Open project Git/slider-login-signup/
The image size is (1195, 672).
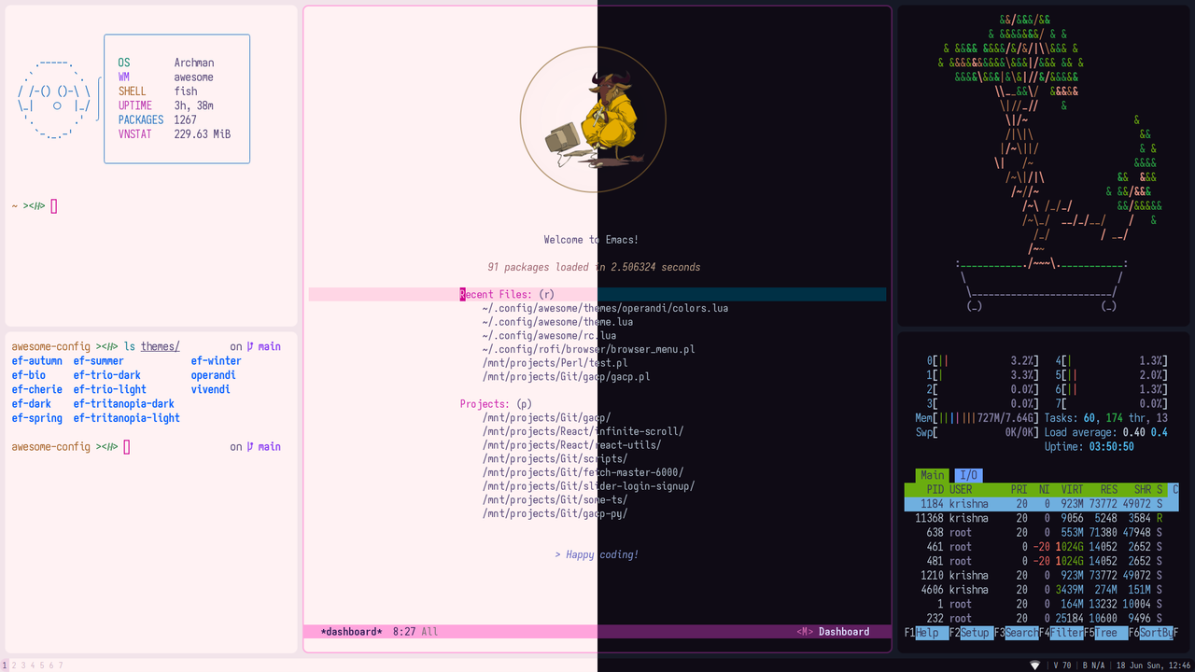pos(588,486)
